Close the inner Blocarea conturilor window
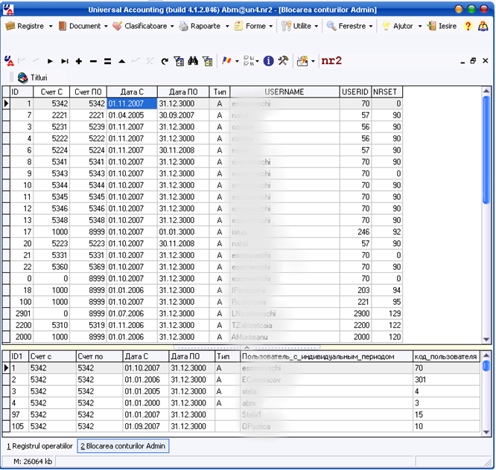 (x=486, y=60)
